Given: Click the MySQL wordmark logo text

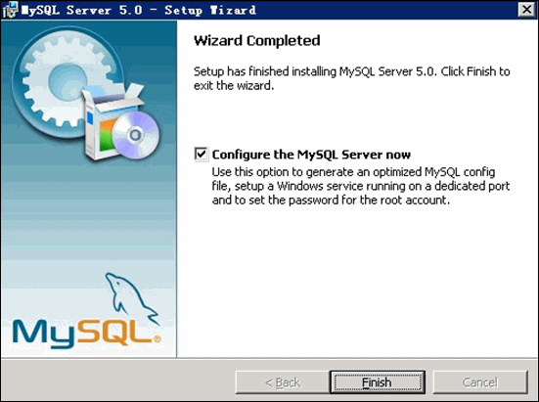Looking at the screenshot, I should pyautogui.click(x=82, y=333).
